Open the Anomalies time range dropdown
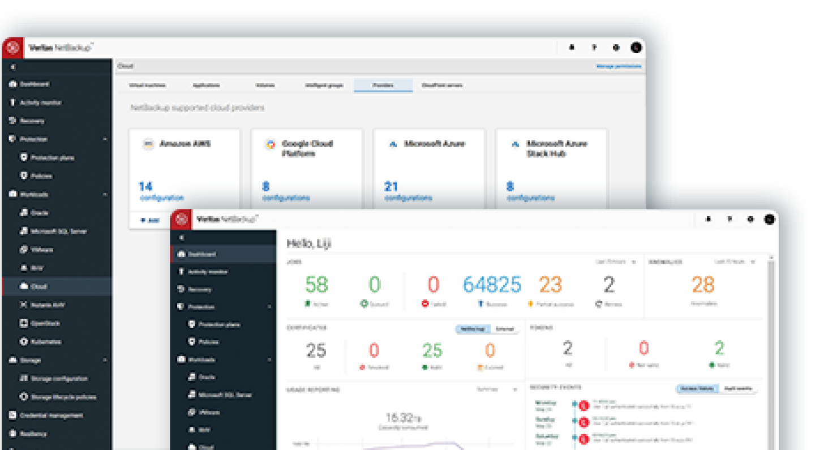 pyautogui.click(x=735, y=262)
